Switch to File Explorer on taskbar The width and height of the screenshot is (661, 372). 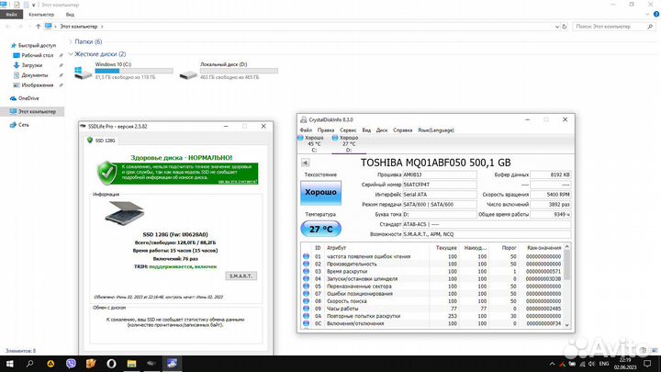(131, 364)
